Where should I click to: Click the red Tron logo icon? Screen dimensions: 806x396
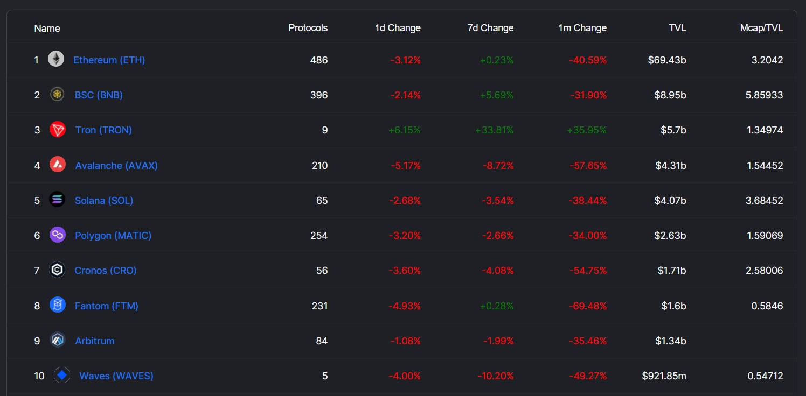coord(58,130)
